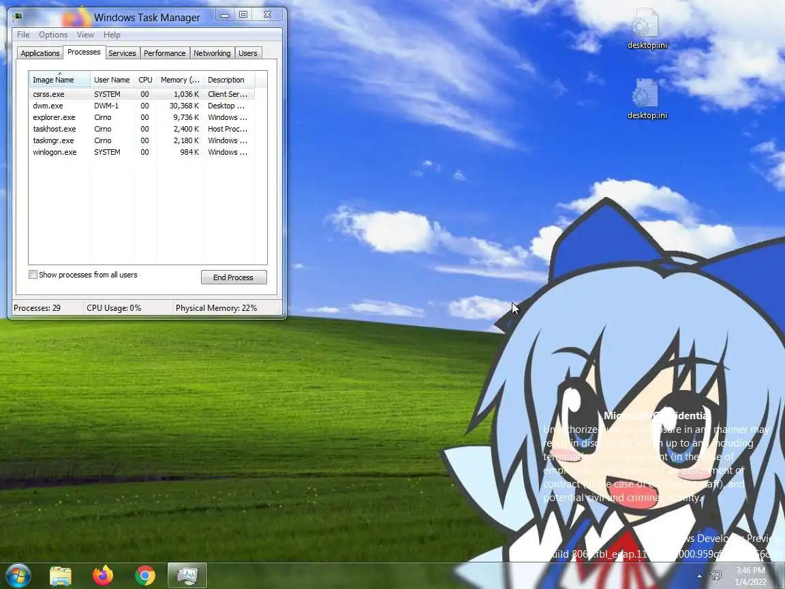Click the 30,368 K memory value
The image size is (785, 589).
pyautogui.click(x=184, y=106)
